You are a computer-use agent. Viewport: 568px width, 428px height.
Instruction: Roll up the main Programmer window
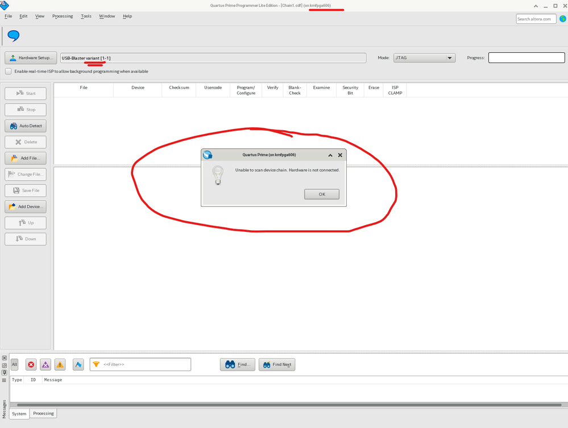click(536, 6)
